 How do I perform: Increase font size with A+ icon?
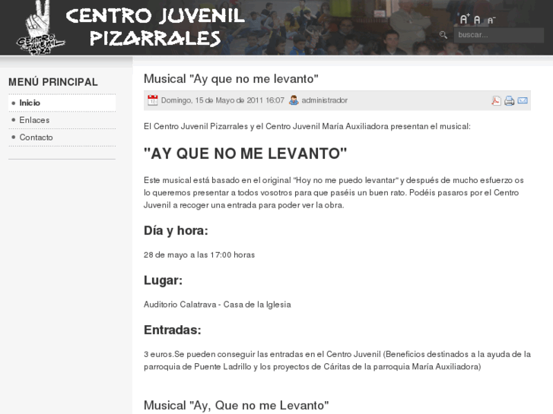pos(465,19)
